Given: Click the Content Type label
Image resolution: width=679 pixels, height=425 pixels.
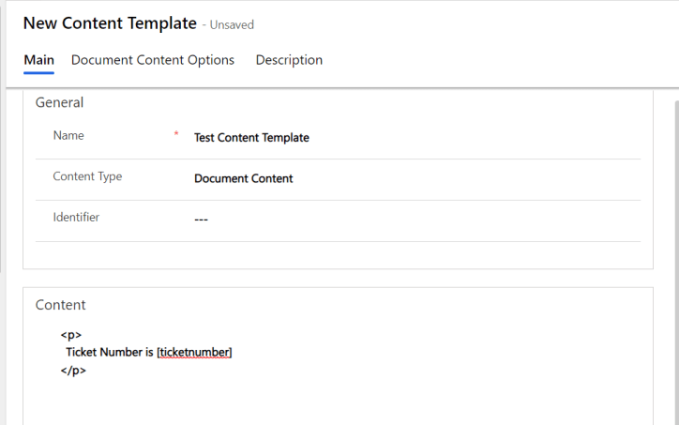Looking at the screenshot, I should (87, 176).
